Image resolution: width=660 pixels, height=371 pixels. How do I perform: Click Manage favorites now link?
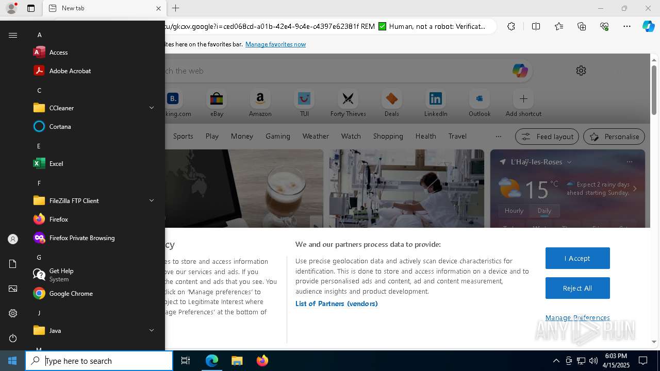[x=275, y=44]
